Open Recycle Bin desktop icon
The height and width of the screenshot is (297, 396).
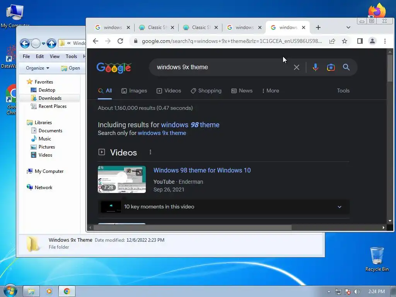tap(377, 259)
